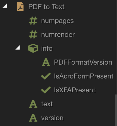
Task: Click the checkmark icon beside IsAcroFormPresent
Action: point(46,76)
